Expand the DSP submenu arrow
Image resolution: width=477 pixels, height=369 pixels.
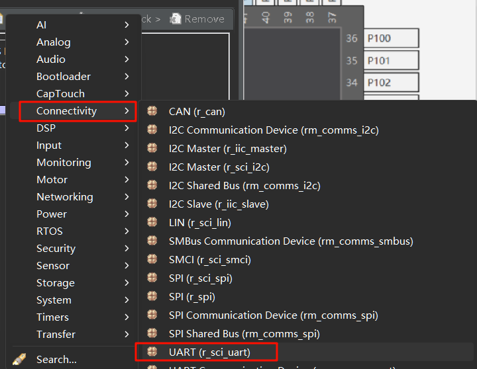point(127,128)
